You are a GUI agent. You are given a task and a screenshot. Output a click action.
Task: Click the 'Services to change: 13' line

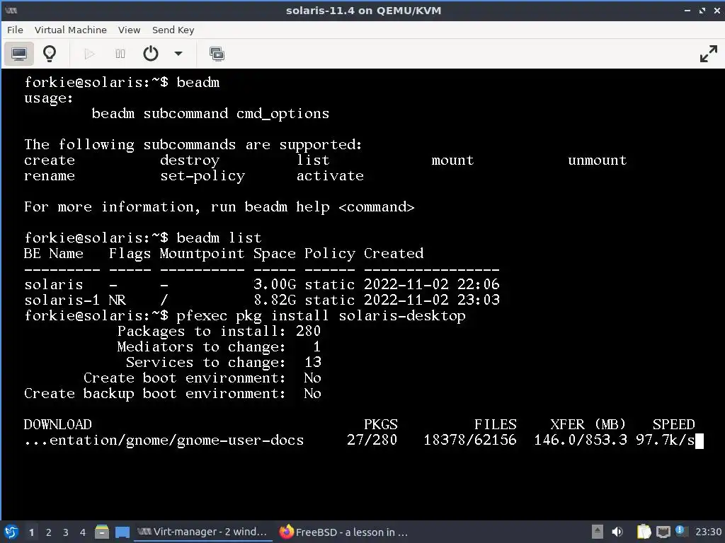[223, 363]
